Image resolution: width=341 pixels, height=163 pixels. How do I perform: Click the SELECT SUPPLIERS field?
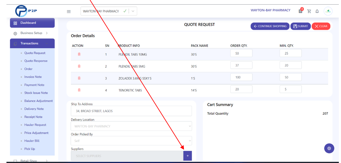127,156
